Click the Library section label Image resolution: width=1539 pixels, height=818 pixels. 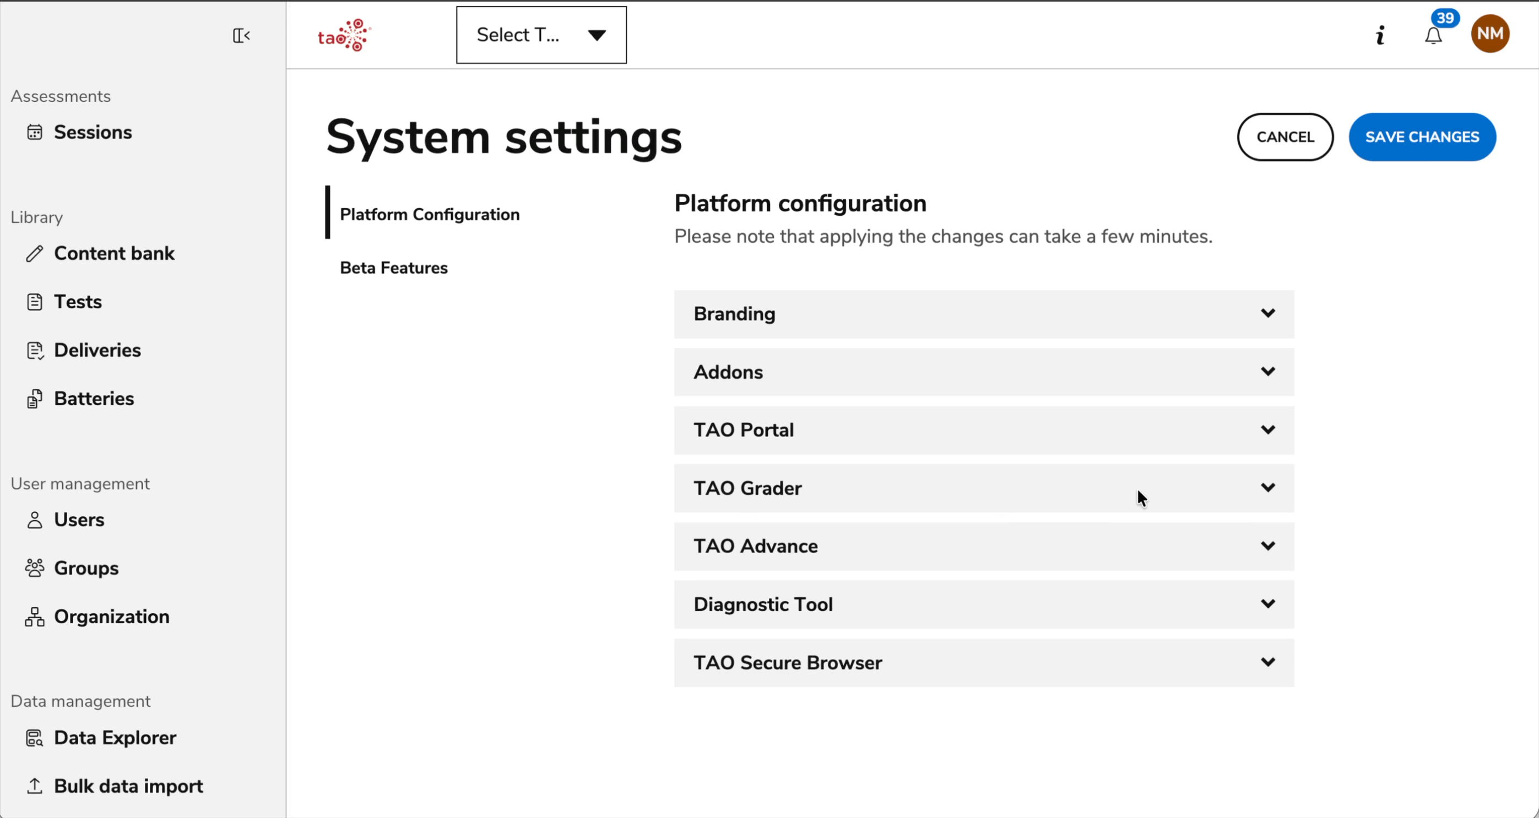(x=36, y=218)
